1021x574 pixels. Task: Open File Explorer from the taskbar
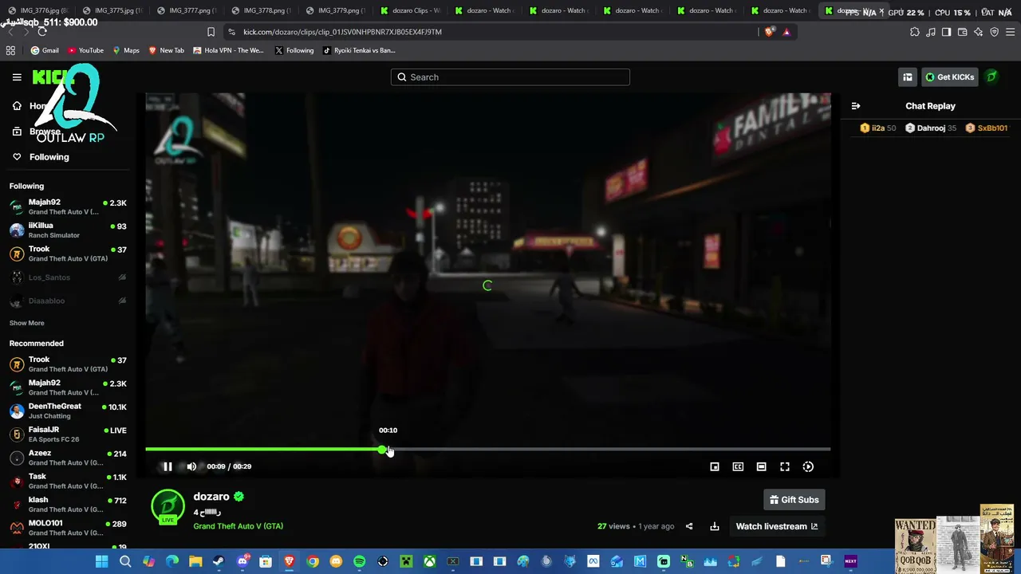[x=195, y=561]
